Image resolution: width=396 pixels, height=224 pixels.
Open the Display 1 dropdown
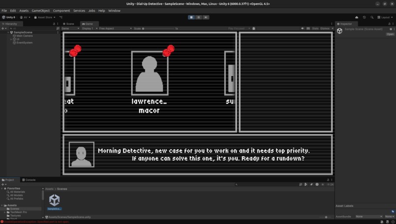89,28
